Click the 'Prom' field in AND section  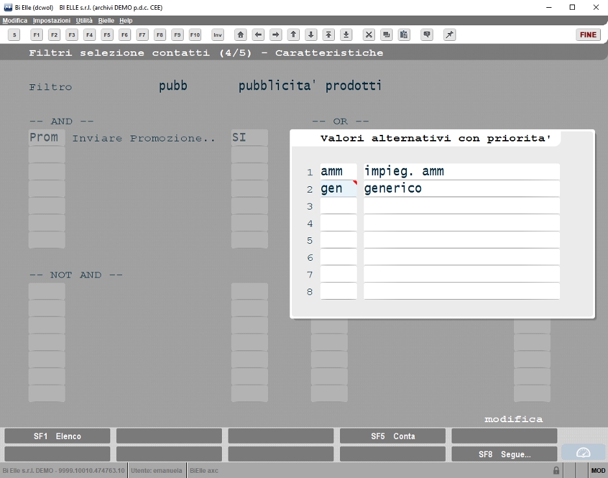pyautogui.click(x=47, y=137)
